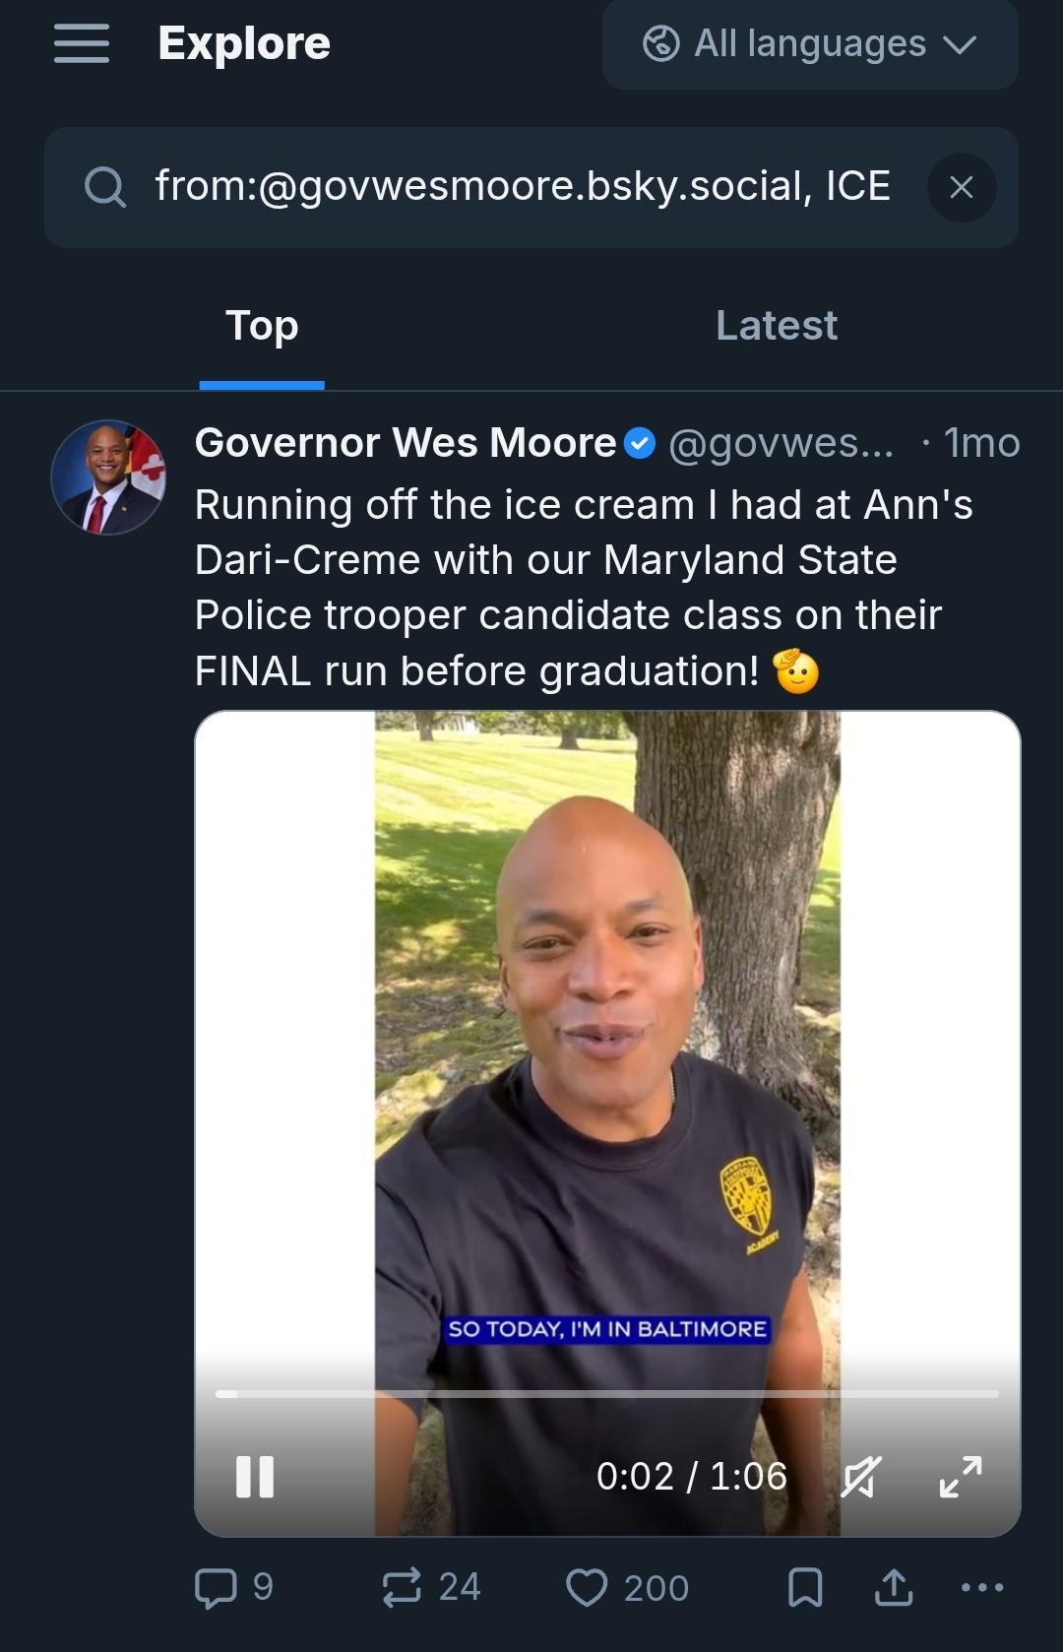The width and height of the screenshot is (1063, 1652).
Task: Open the hamburger navigation menu
Action: (x=81, y=44)
